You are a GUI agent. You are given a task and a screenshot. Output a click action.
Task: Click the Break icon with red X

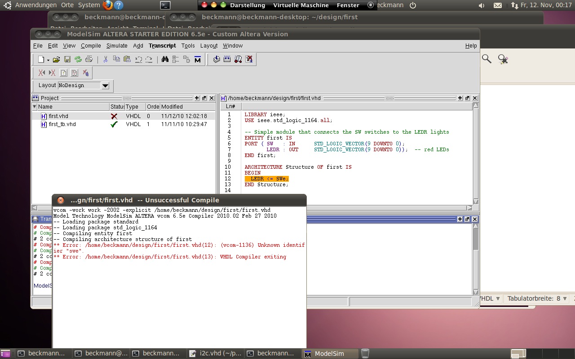pos(249,59)
